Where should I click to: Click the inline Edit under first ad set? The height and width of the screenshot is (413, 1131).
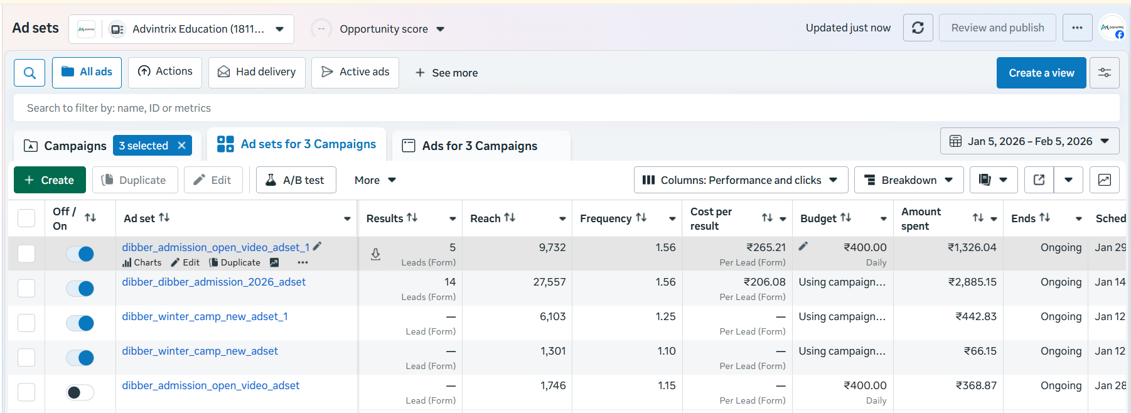click(185, 262)
